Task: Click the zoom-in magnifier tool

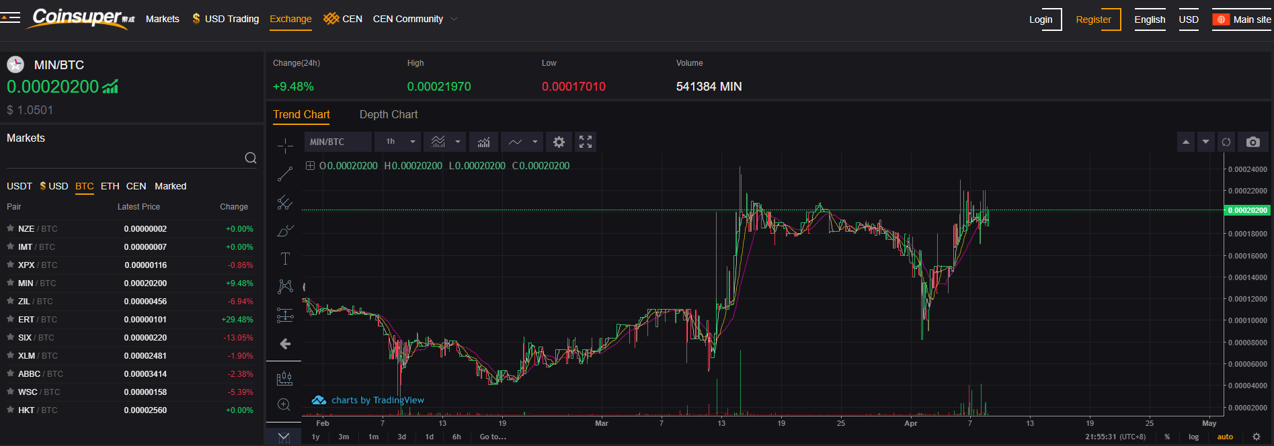Action: (284, 404)
